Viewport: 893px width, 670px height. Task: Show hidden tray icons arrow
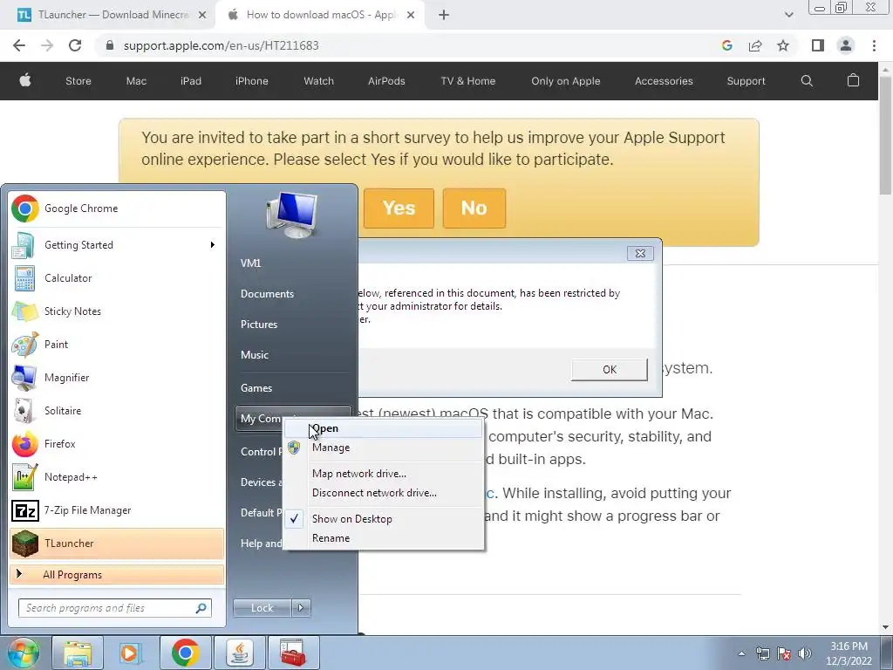click(741, 653)
